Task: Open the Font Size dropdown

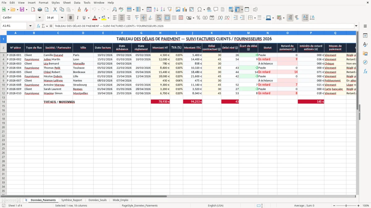Action: click(62, 18)
